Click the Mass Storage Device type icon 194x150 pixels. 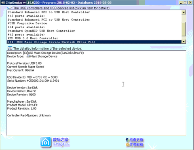[28, 56]
